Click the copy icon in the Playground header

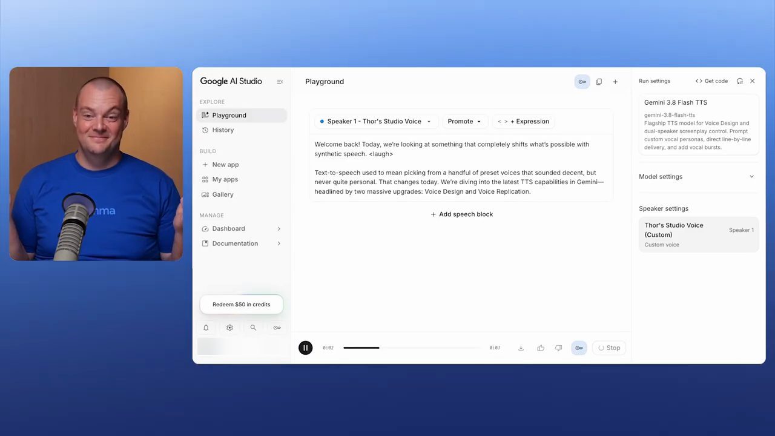[599, 82]
